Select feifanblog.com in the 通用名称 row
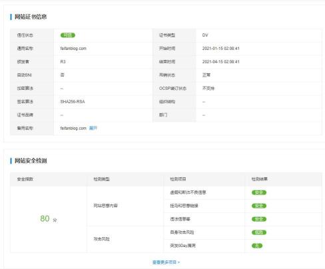The image size is (325, 269). (73, 49)
